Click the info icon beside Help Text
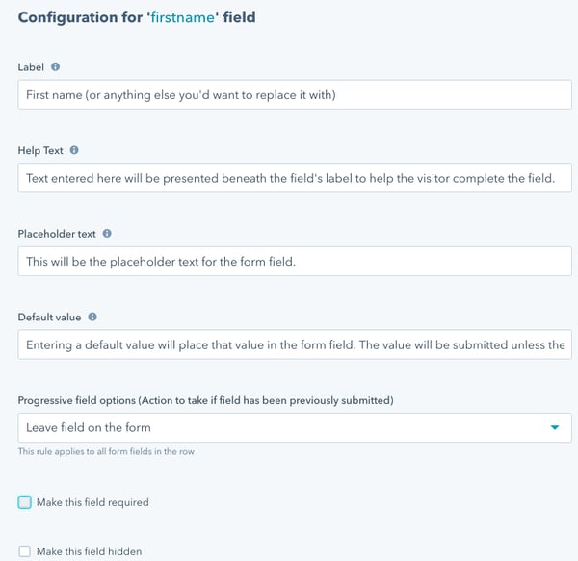 (x=74, y=150)
